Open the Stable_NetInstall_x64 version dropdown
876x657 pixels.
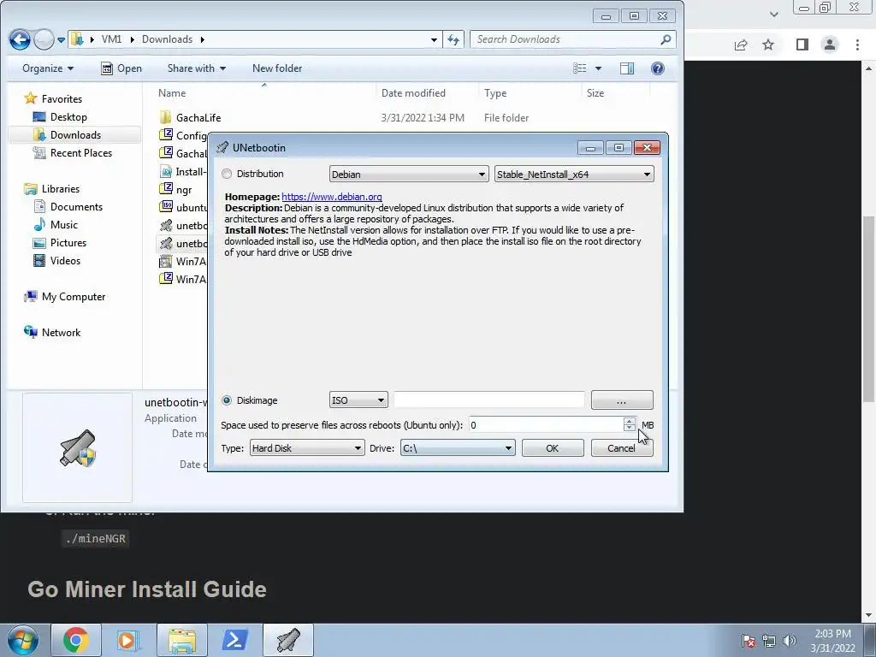574,175
